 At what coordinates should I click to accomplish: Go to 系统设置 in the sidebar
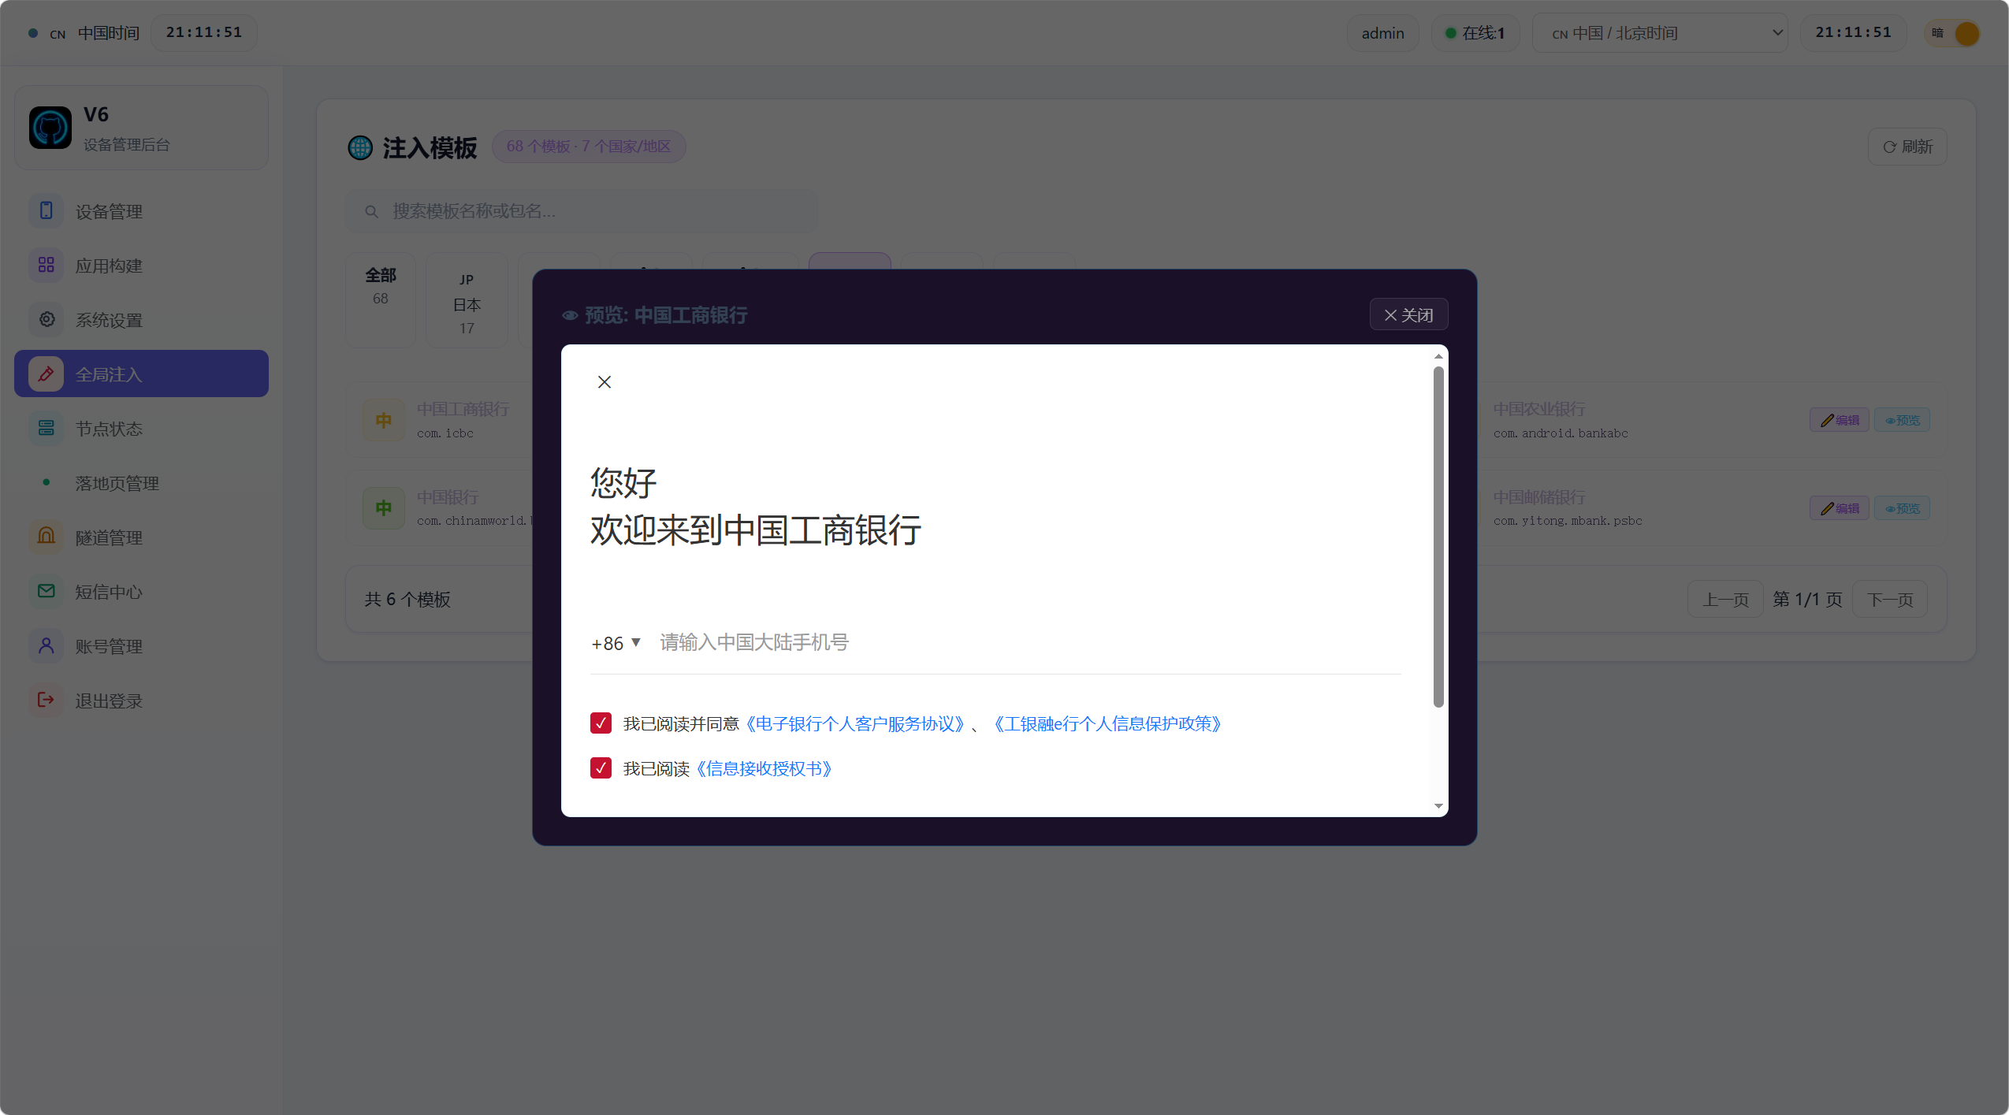coord(141,320)
